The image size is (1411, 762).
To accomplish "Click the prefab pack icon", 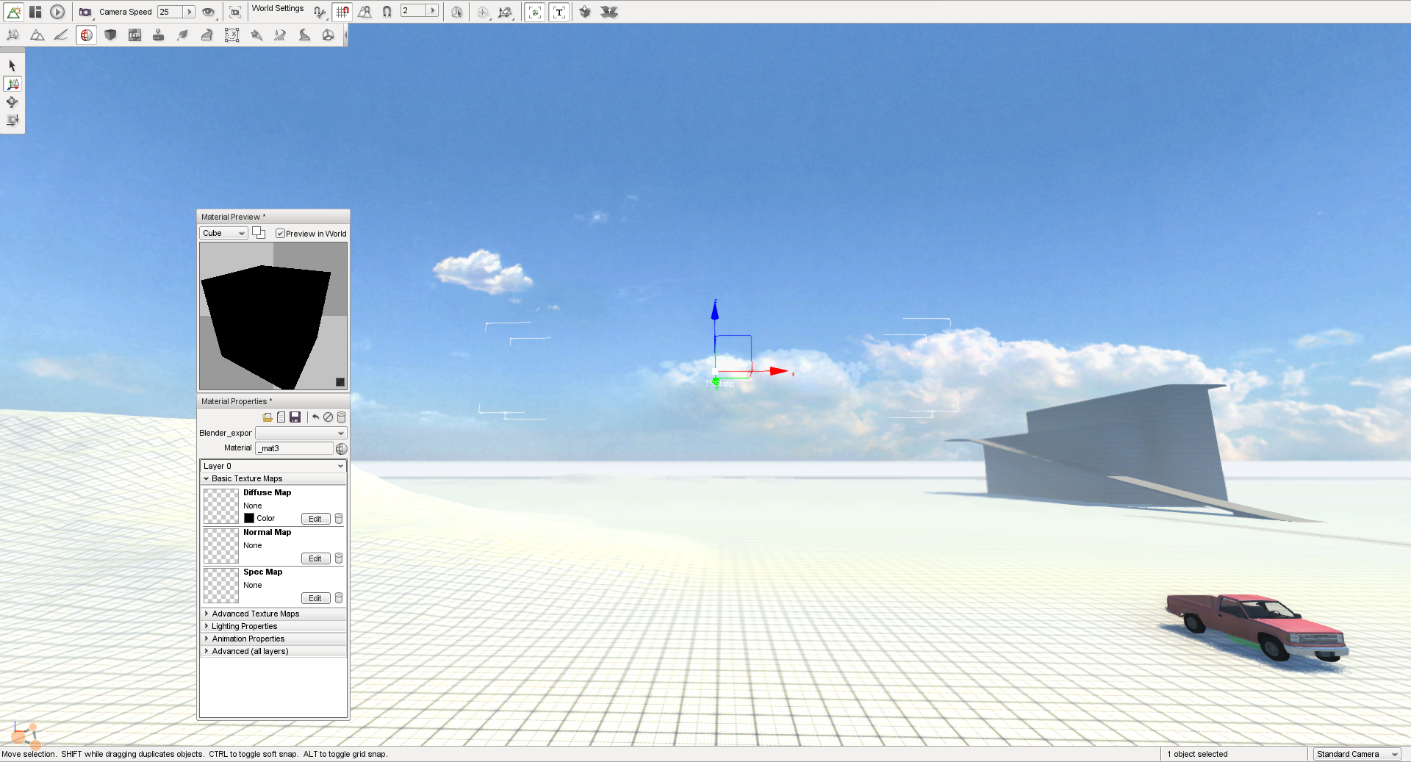I will [585, 12].
